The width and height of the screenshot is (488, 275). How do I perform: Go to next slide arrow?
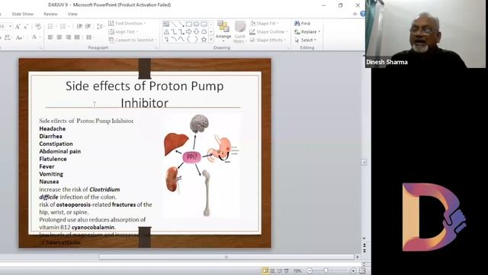pyautogui.click(x=364, y=251)
